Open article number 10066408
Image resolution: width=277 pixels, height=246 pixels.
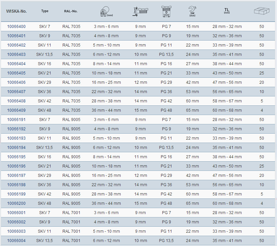tap(16, 101)
